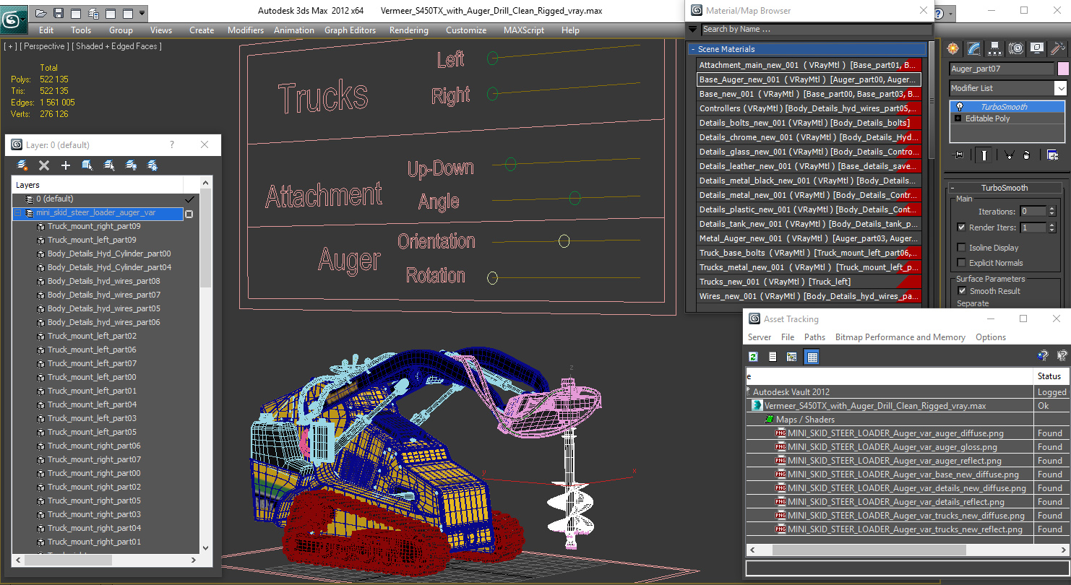Click the Search by Name field
This screenshot has height=585, width=1071.
point(816,30)
